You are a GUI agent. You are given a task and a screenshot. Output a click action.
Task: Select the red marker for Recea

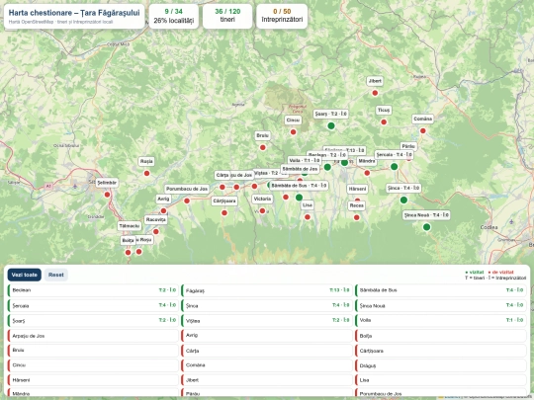357,217
